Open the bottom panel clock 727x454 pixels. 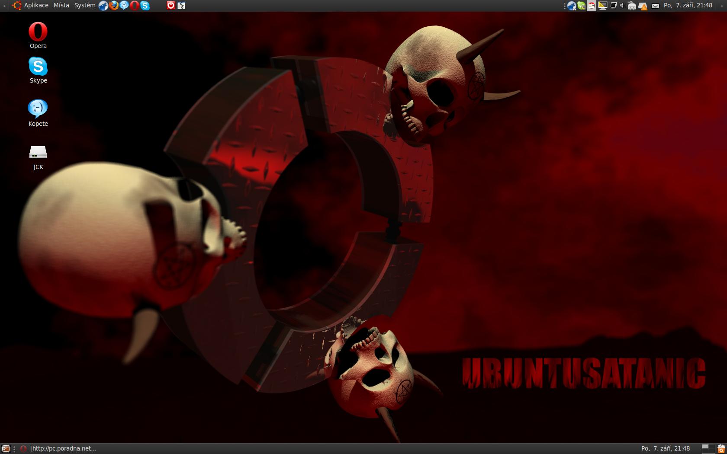click(x=665, y=448)
